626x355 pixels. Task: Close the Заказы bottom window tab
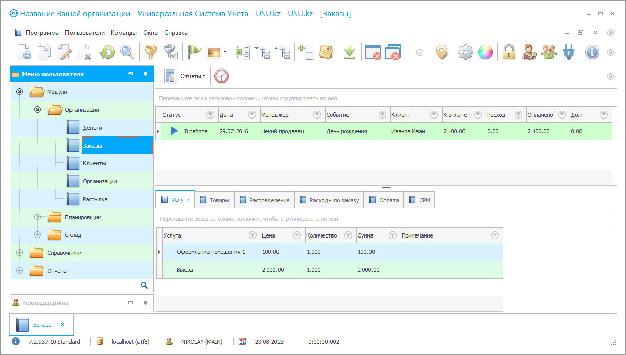[x=63, y=324]
